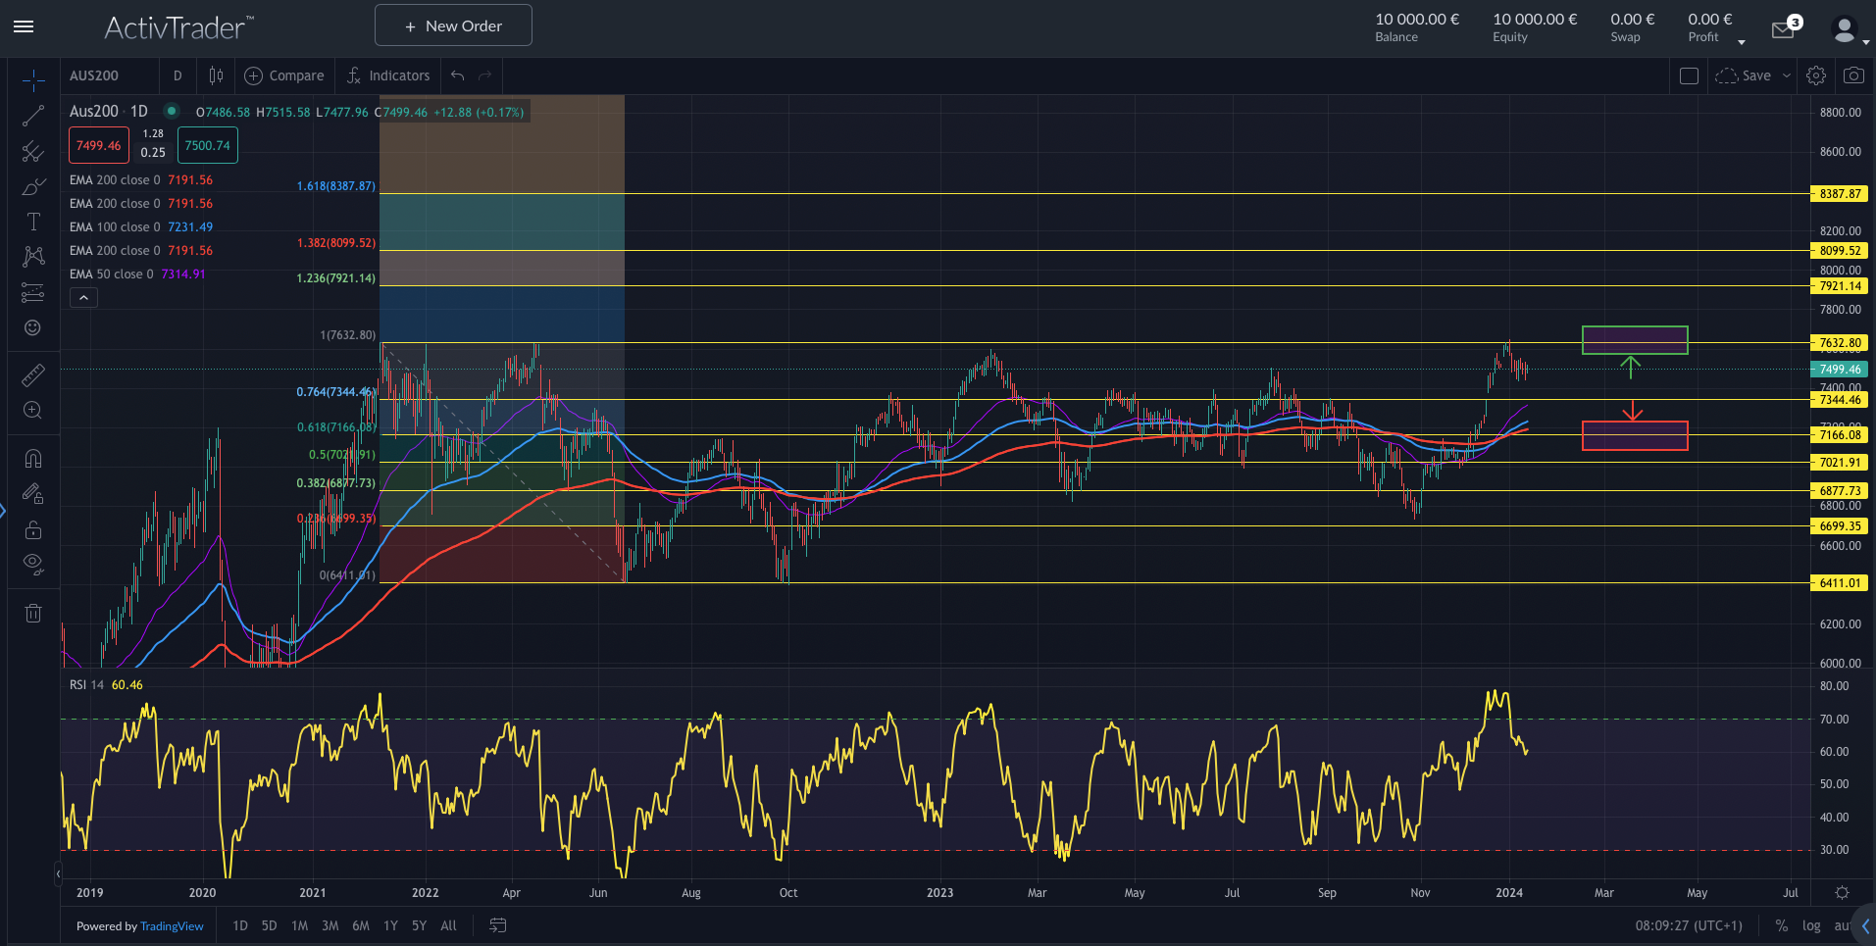Click the AUS200 symbol search field
The height and width of the screenshot is (946, 1876).
click(108, 75)
